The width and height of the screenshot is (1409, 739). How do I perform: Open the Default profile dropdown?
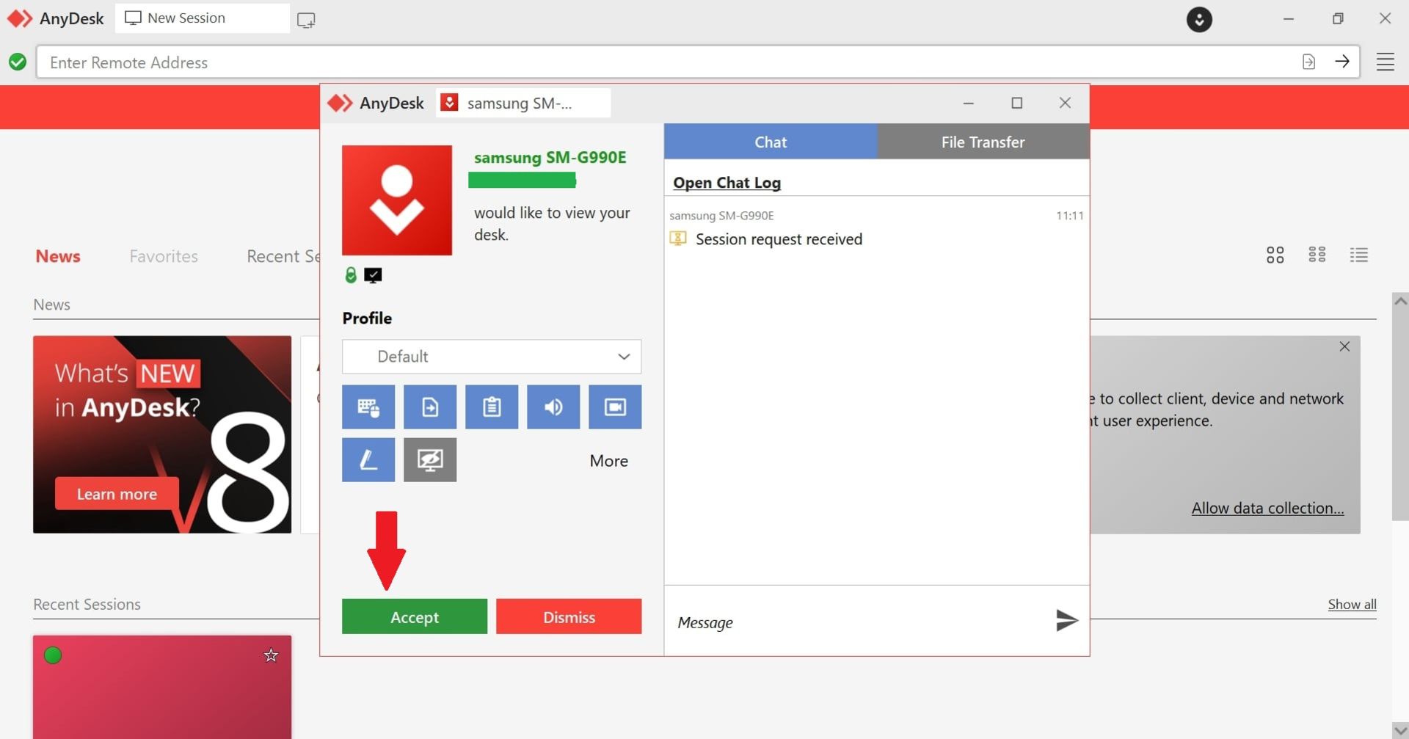[x=492, y=357]
